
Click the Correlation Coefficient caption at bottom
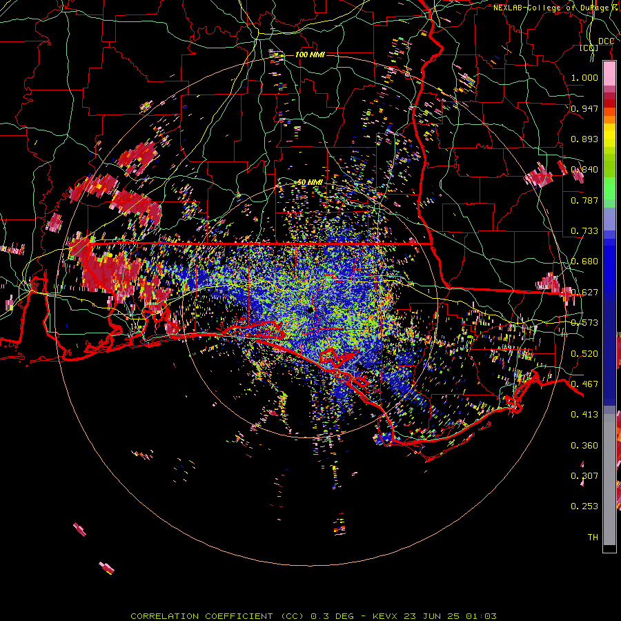point(313,616)
